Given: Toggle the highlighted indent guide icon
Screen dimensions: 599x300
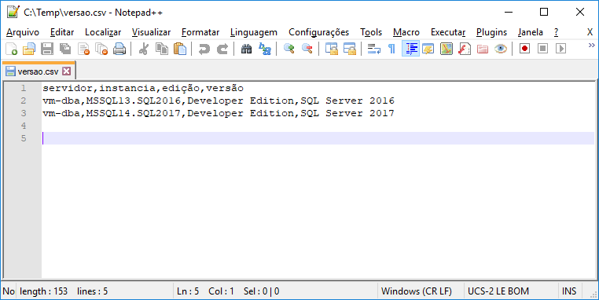Looking at the screenshot, I should (x=410, y=49).
